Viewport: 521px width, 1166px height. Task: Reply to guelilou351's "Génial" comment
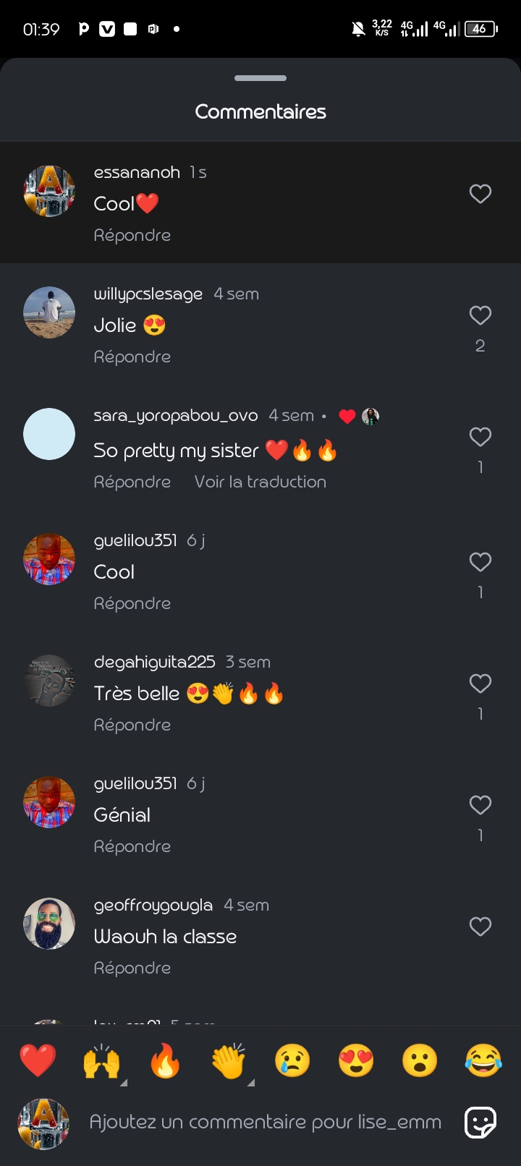(x=132, y=846)
